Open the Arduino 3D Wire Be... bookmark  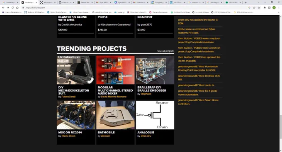coord(34,12)
